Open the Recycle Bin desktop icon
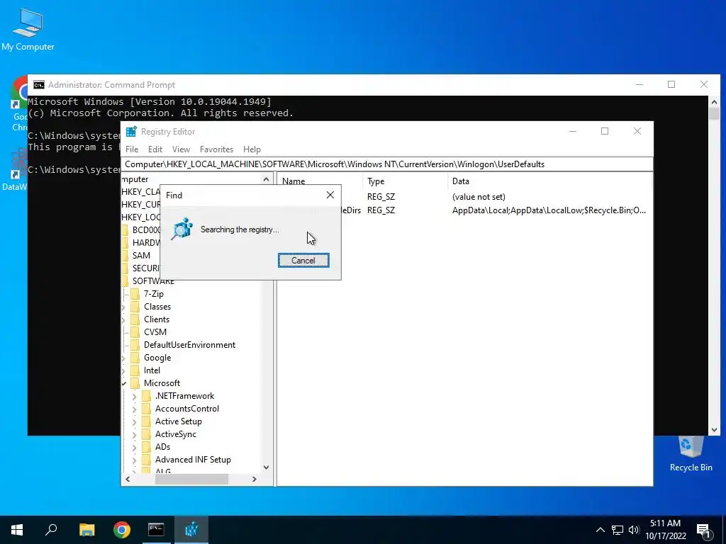This screenshot has height=544, width=726. (x=691, y=454)
